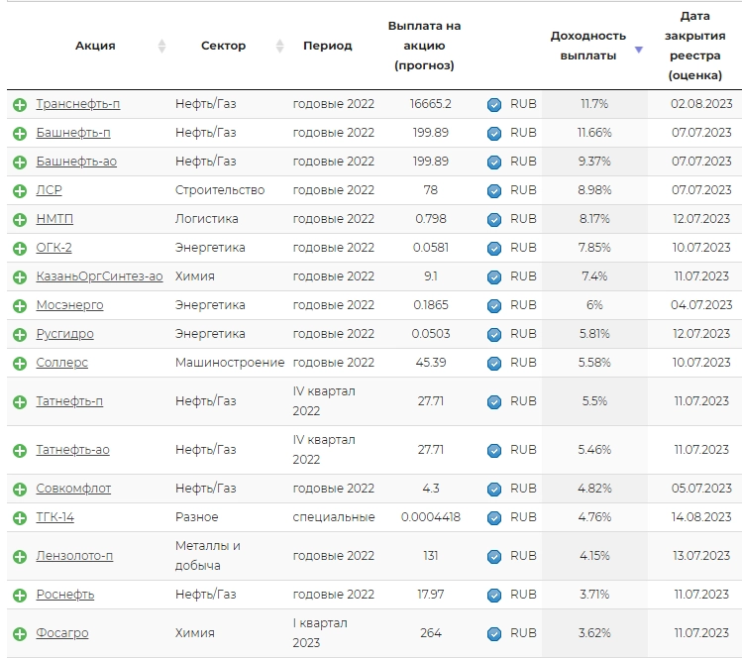Toggle blue checkmark in Соллерс row
The height and width of the screenshot is (658, 742).
[x=494, y=364]
